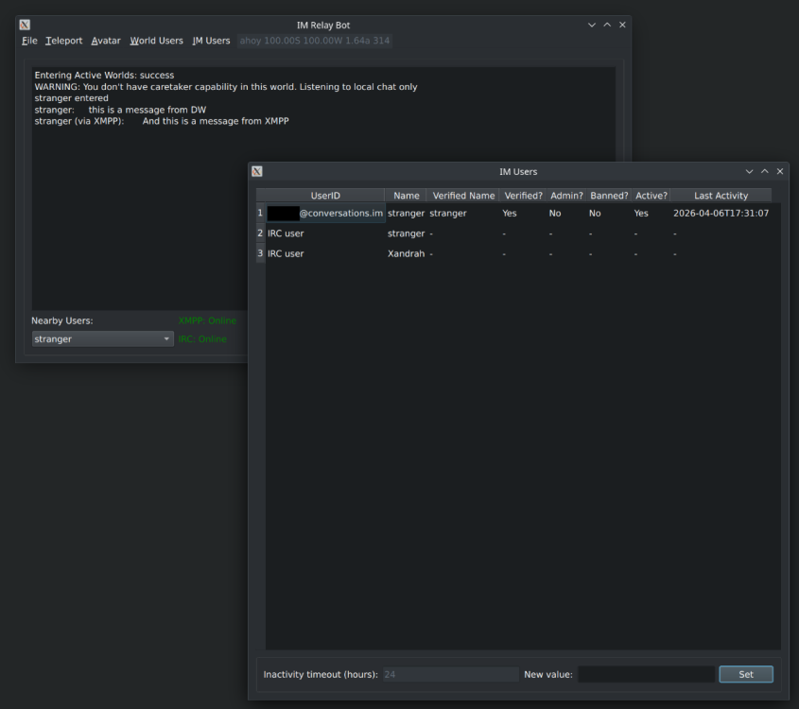Select the IRC user Xandrah row
799x709 pixels.
point(326,253)
